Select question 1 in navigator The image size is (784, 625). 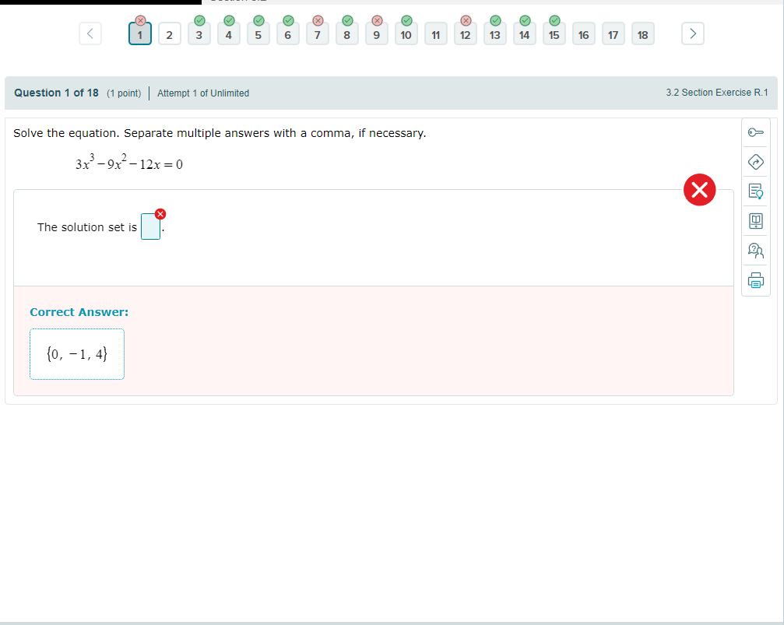[140, 34]
